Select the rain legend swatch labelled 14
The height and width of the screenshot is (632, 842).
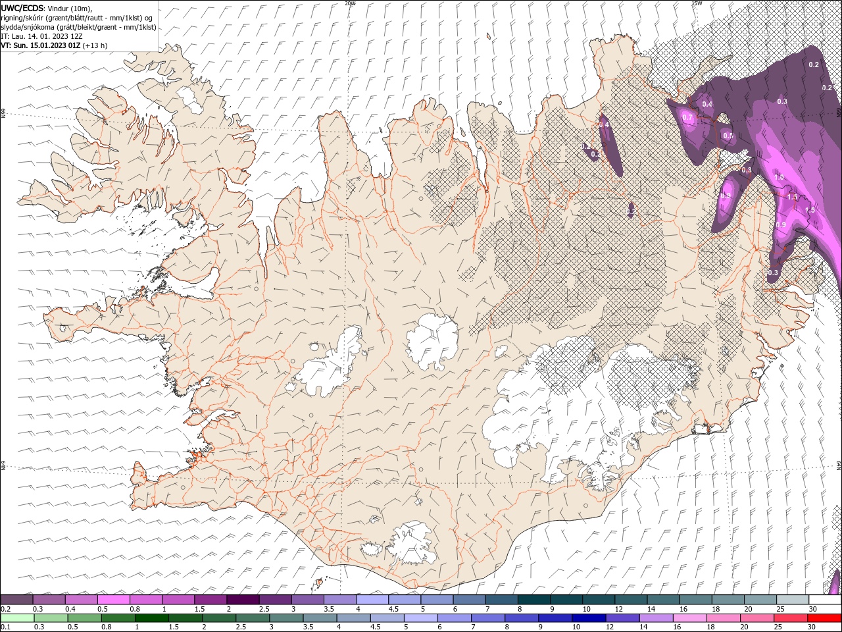tap(656, 618)
